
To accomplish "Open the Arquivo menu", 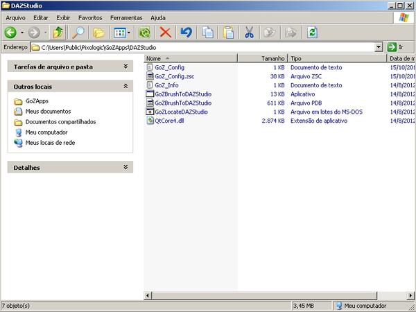I will 16,18.
